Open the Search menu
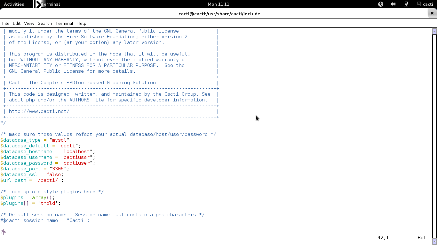437x245 pixels. 45,23
